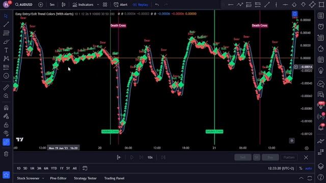Viewport: 326px width, 183px height.
Task: Expand the bottom panel with up chevron
Action: pos(301,178)
